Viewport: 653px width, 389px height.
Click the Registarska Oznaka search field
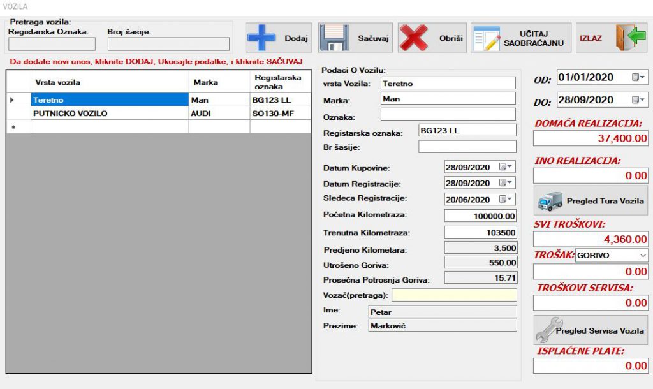[x=52, y=44]
